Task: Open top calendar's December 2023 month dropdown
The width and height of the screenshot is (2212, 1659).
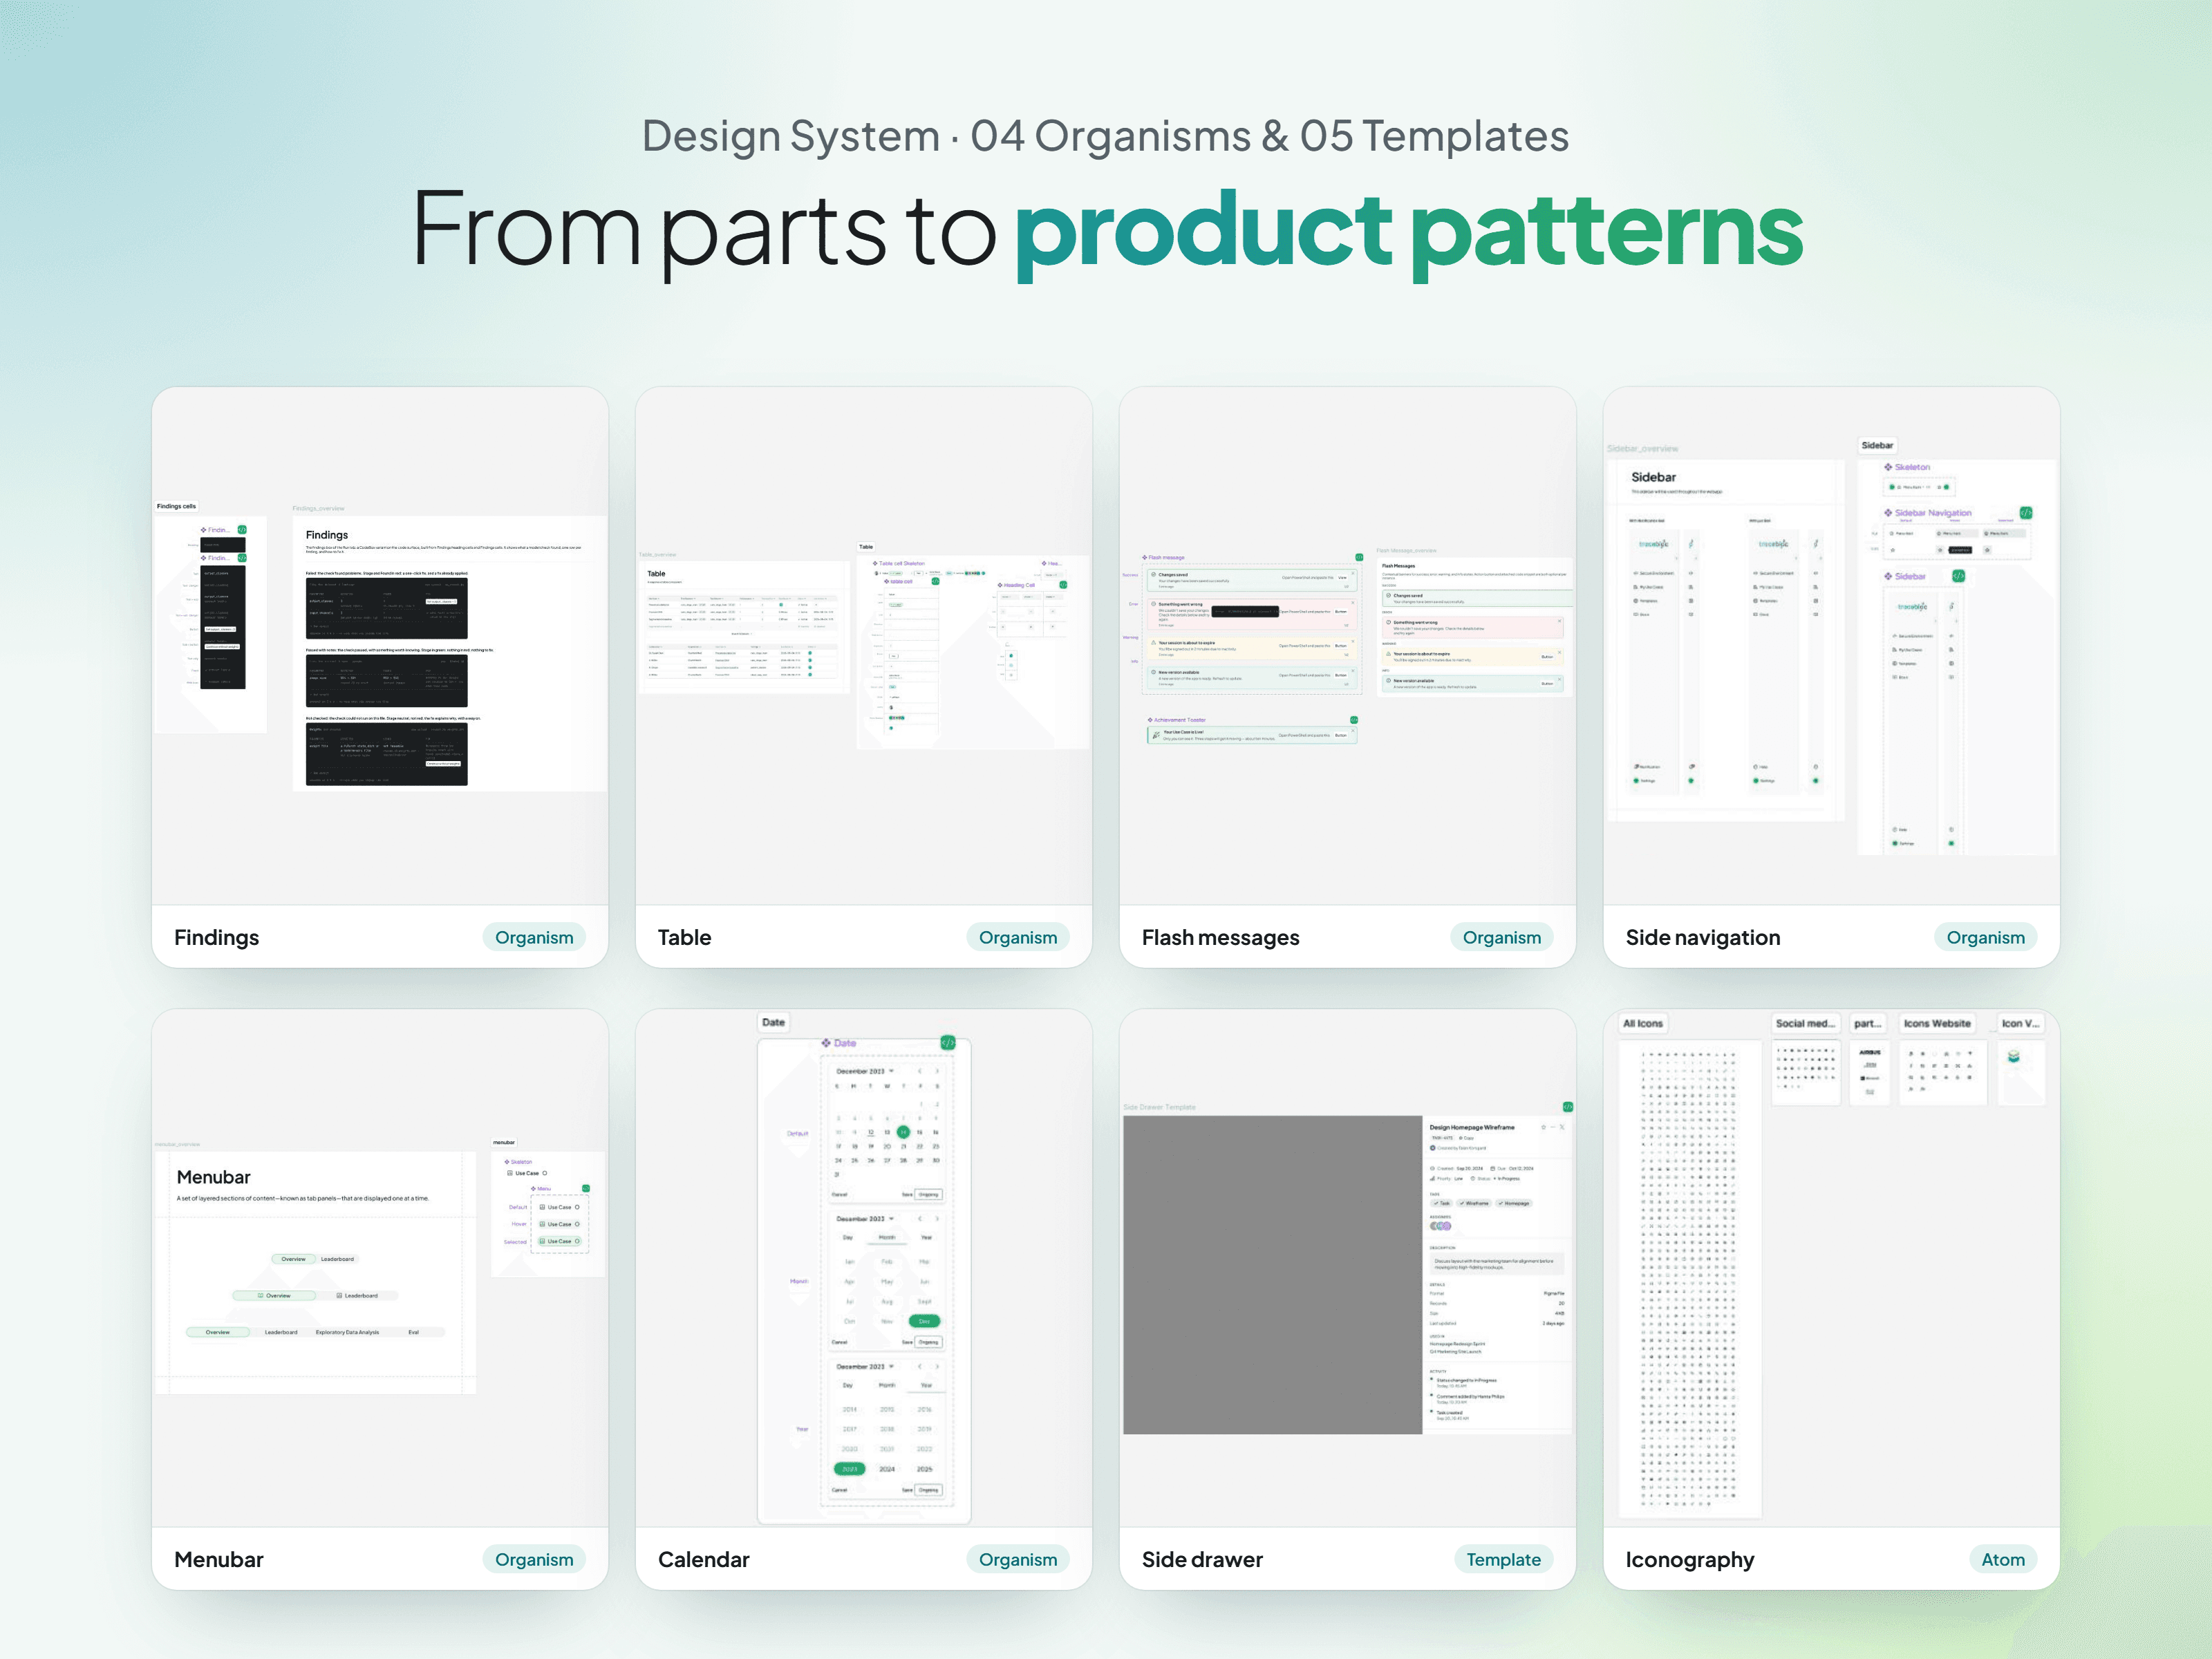Action: tap(866, 1071)
